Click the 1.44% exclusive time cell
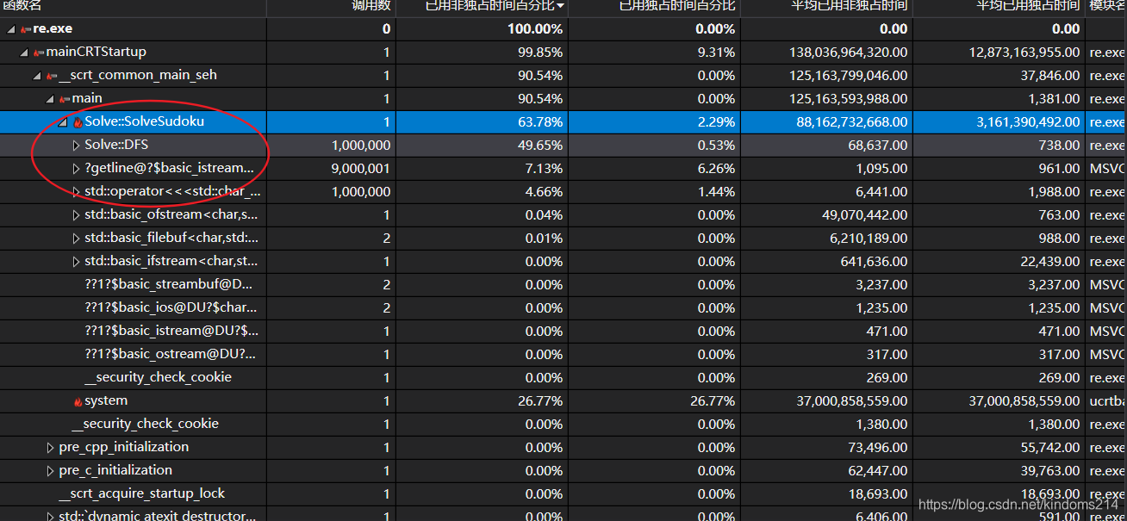Viewport: 1127px width, 521px height. 655,192
